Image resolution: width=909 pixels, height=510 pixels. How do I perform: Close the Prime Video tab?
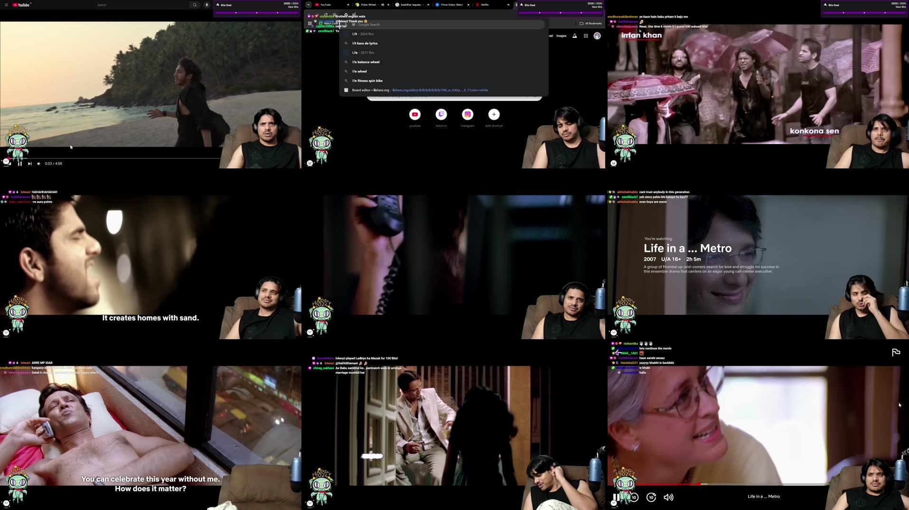click(468, 5)
